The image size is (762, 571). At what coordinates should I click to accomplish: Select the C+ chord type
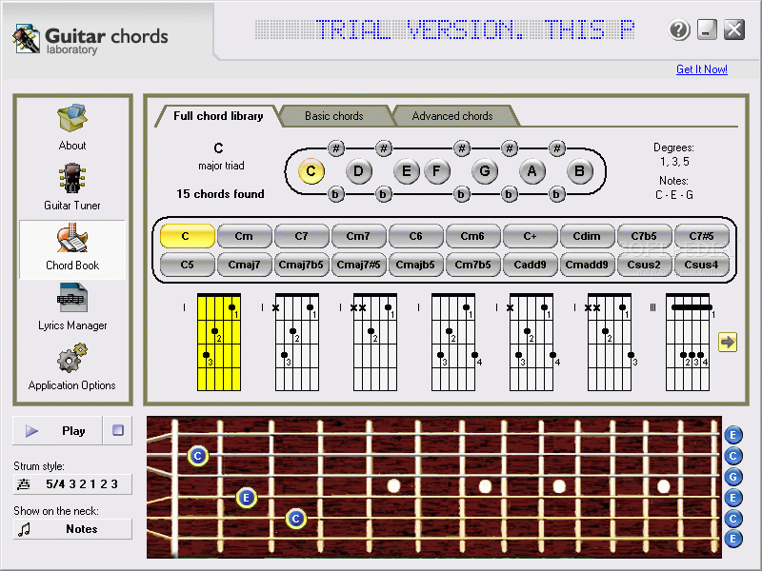(530, 236)
